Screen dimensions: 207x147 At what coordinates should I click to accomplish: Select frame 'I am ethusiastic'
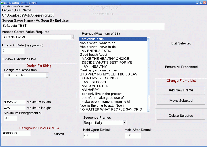113,39
